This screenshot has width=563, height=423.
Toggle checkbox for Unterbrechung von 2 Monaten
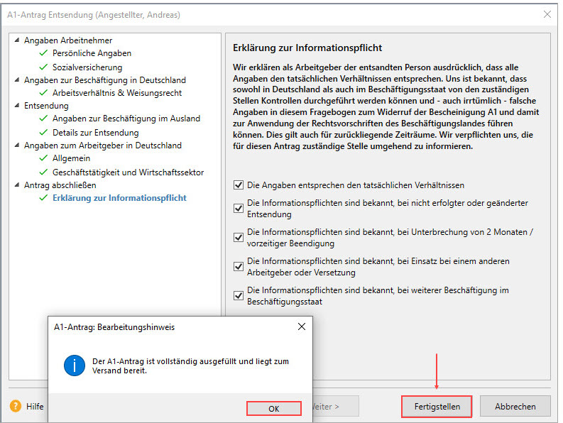click(239, 237)
